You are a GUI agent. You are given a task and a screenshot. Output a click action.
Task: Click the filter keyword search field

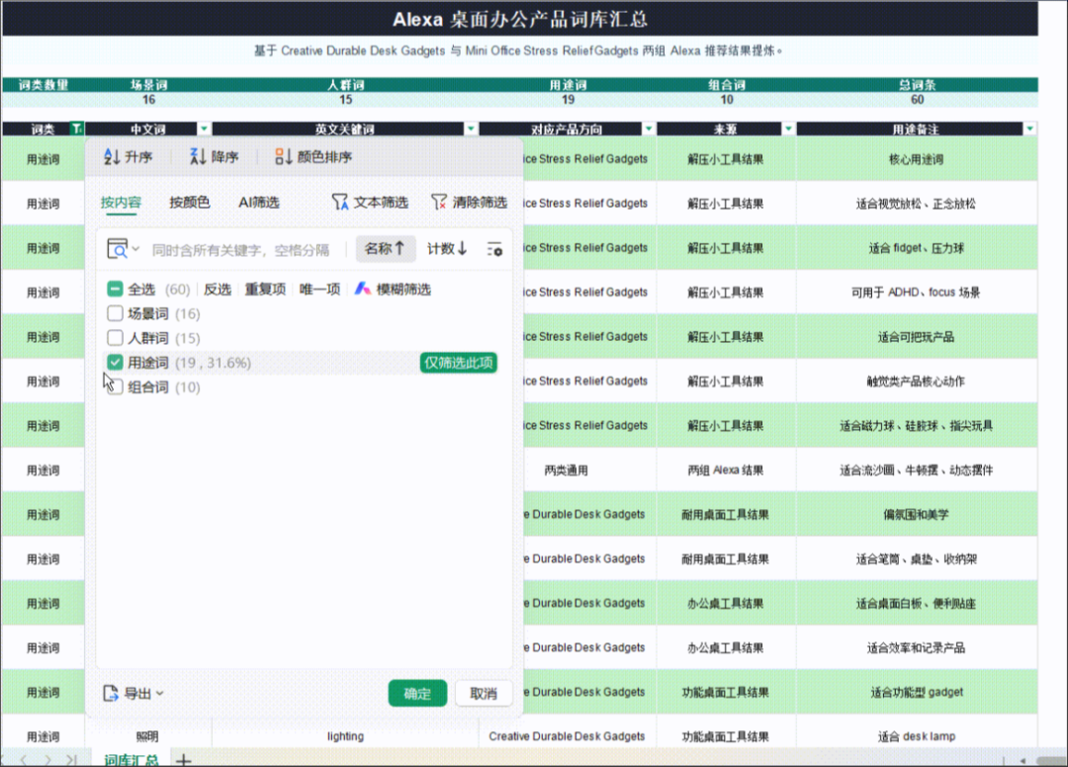tap(241, 250)
